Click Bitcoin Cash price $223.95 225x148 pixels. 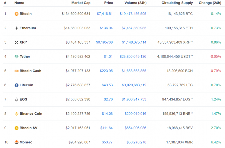pyautogui.click(x=106, y=71)
